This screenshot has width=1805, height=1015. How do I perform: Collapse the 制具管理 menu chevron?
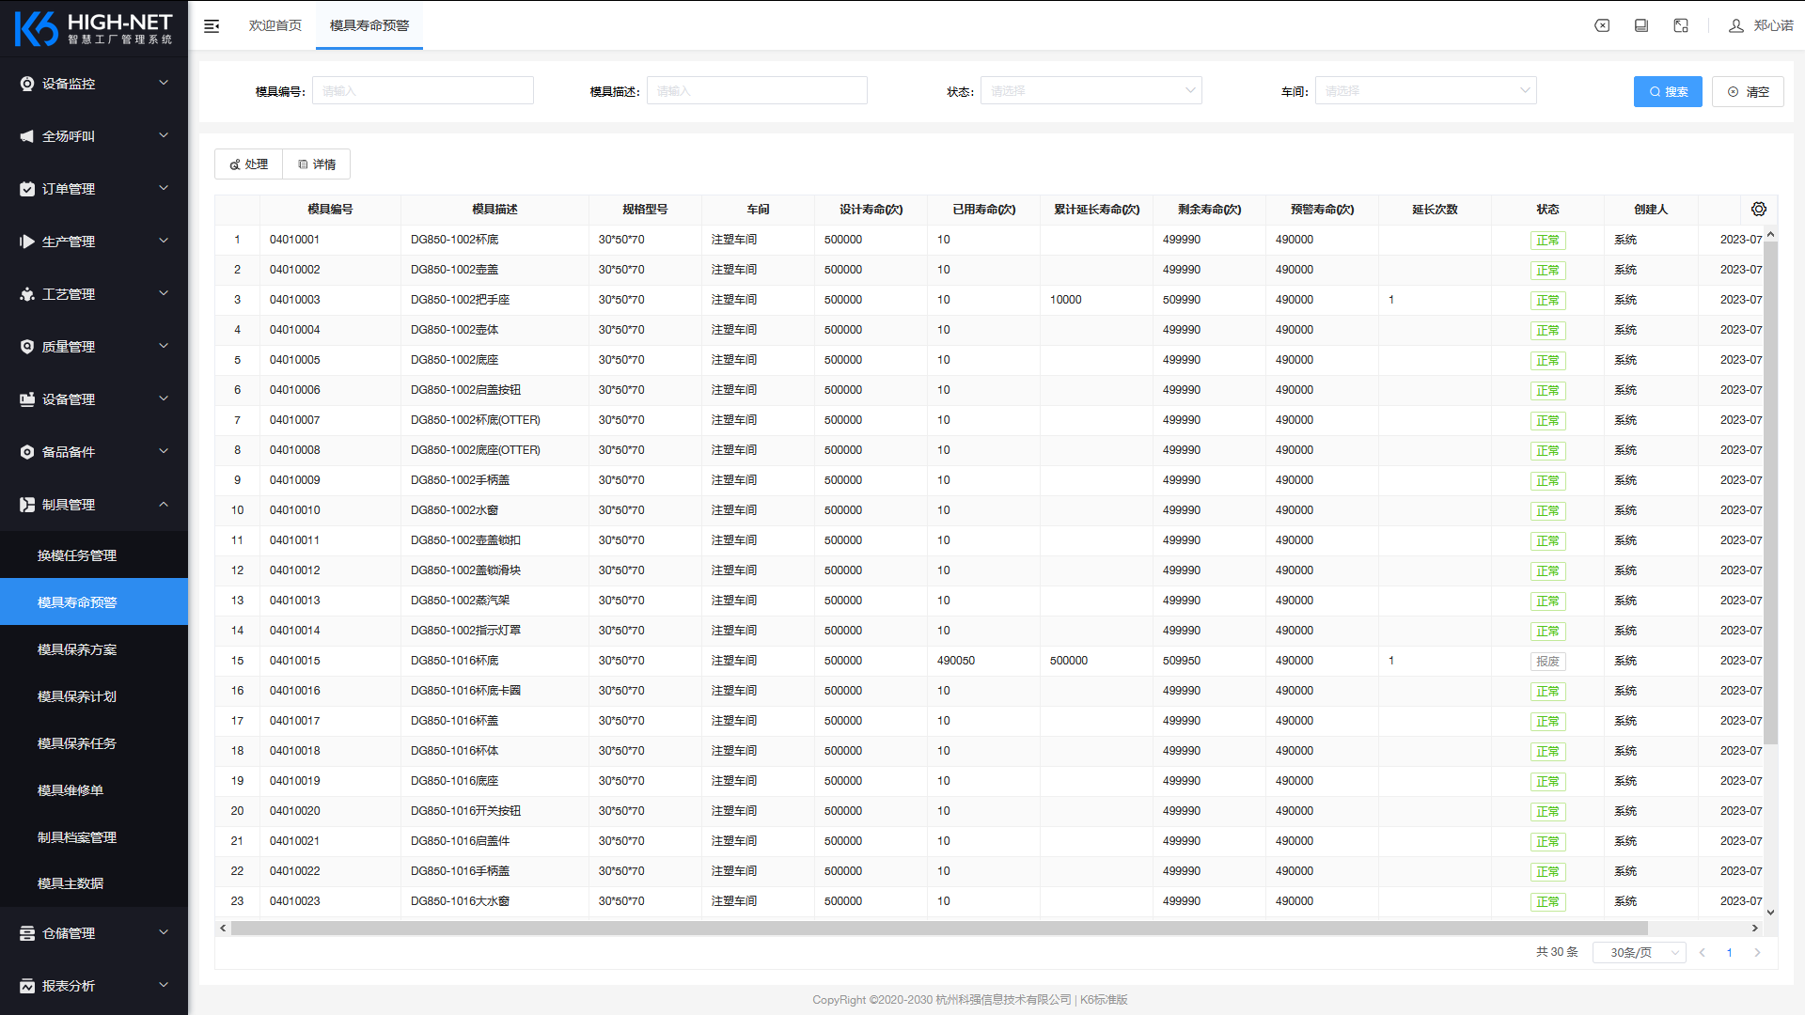[164, 504]
